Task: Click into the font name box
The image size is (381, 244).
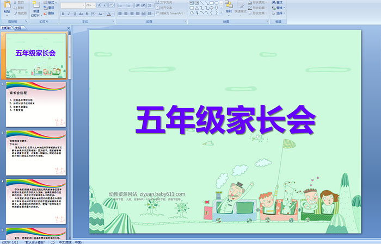Action: 72,5
